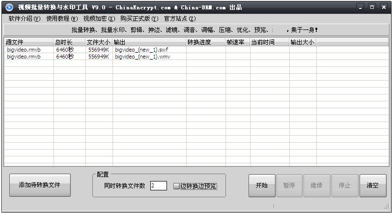Click the 帧速率 column header
The height and width of the screenshot is (213, 392).
(x=238, y=42)
